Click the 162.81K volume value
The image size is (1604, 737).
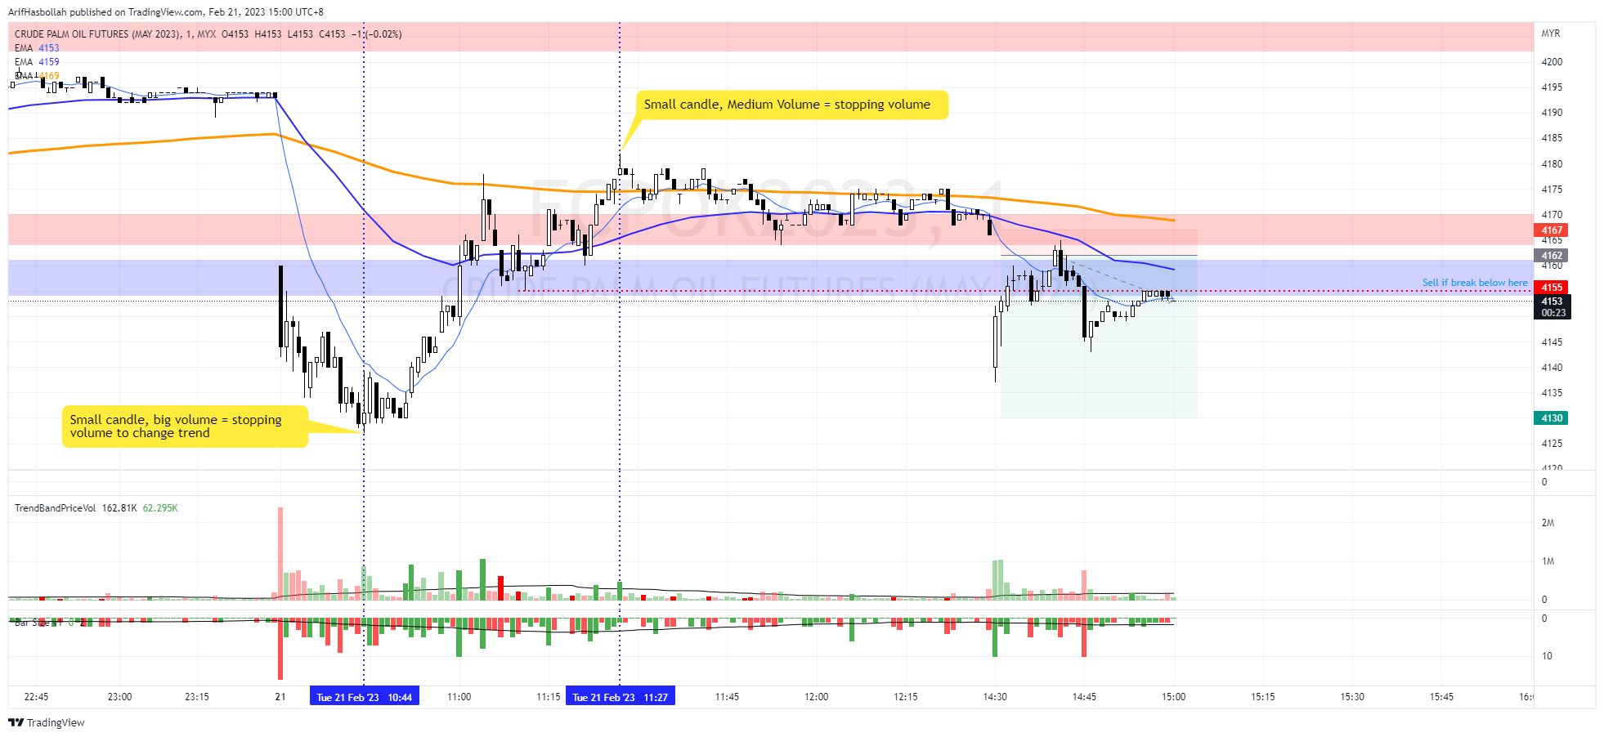pyautogui.click(x=119, y=508)
